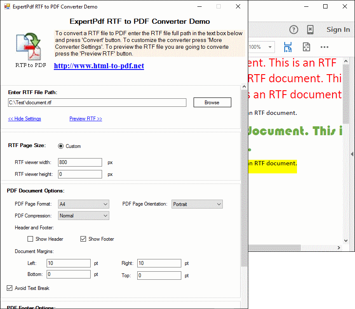Expand the Acrobat tools pane chevron
The image size is (355, 309).
[x=352, y=154]
